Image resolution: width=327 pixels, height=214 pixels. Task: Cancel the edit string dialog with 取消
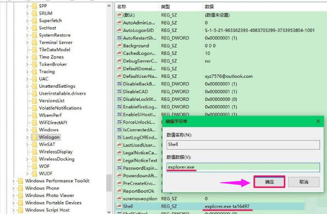click(x=304, y=182)
